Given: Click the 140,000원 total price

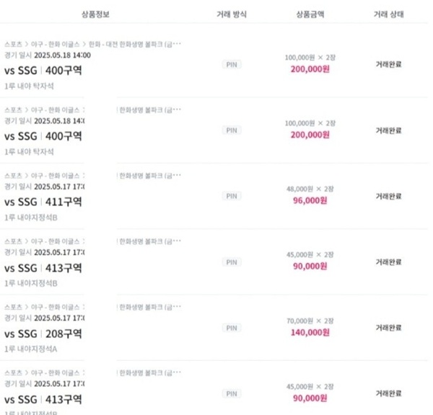Looking at the screenshot, I should [310, 332].
